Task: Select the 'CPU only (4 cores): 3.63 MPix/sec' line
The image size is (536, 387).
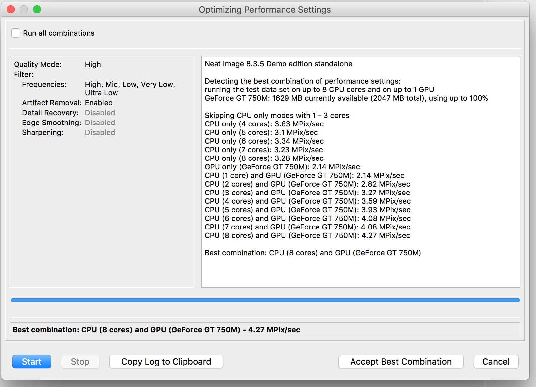Action: (x=264, y=124)
